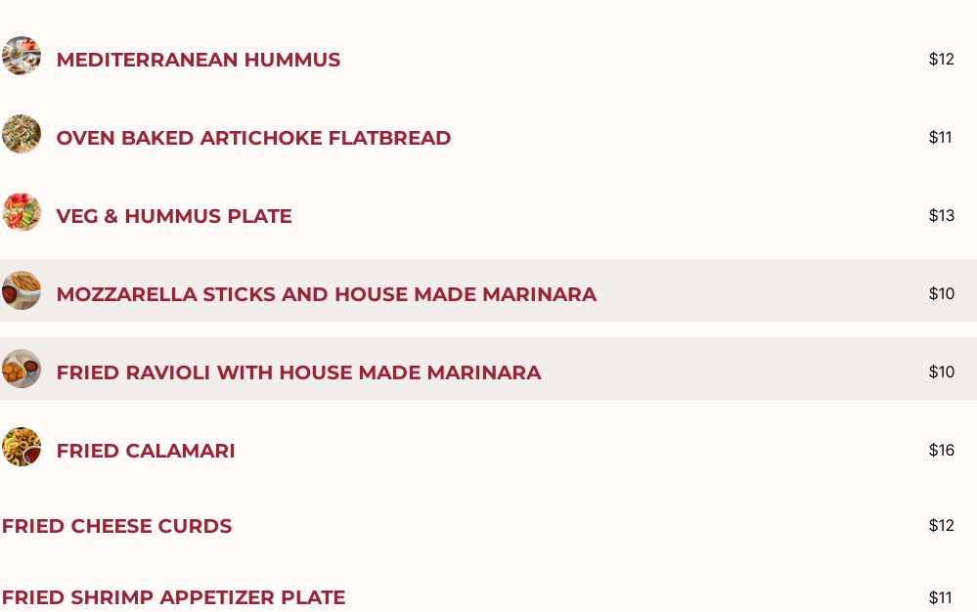Open the Fried Cheese Curds item
Viewport: 977px width, 612px height.
[x=116, y=526]
